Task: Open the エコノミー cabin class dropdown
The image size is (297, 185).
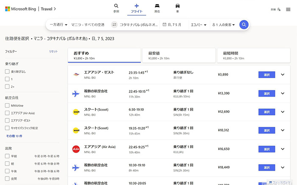Action: 199,25
